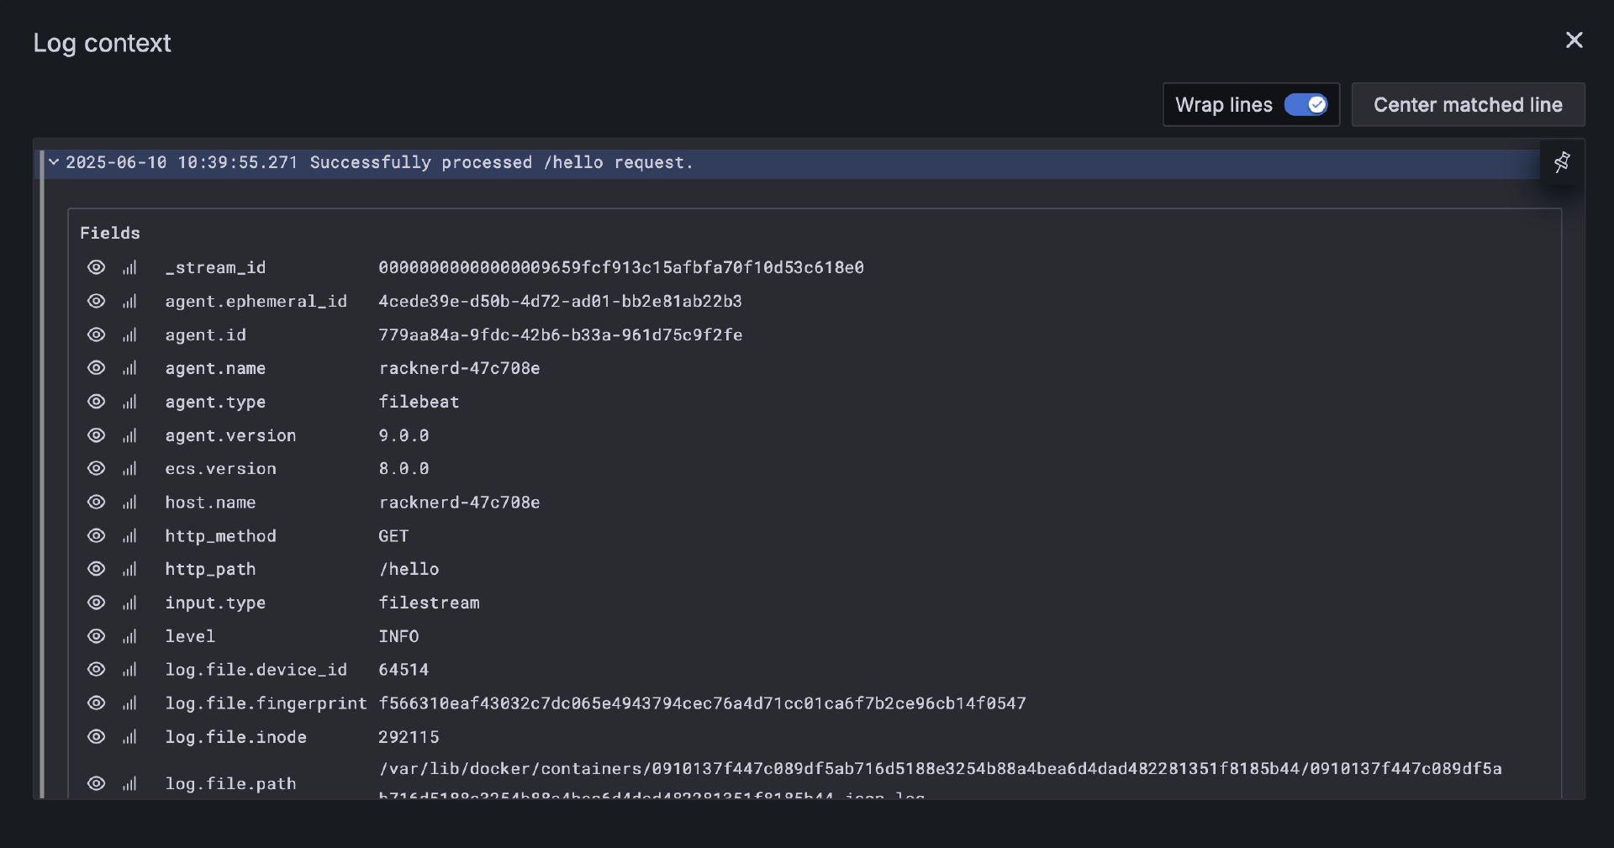Show stats icon for level field

(129, 636)
